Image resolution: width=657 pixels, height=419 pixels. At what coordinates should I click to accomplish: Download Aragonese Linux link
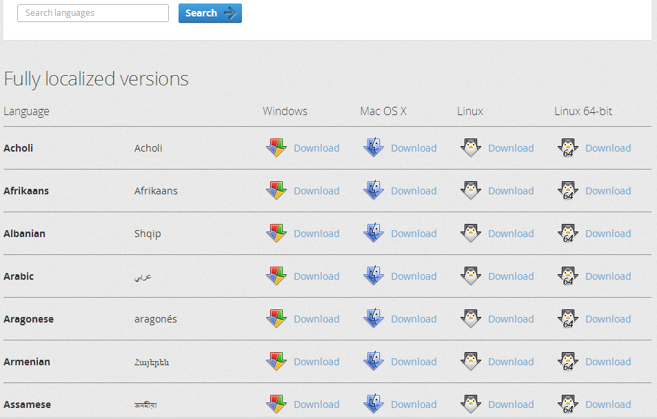coord(511,319)
